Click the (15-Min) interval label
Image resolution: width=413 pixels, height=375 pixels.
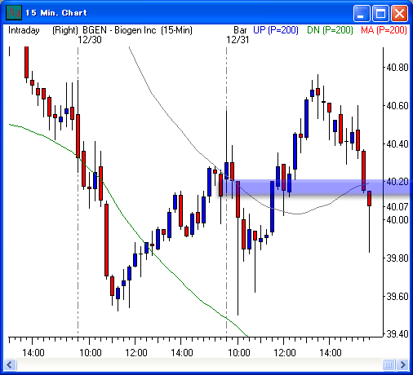(x=176, y=30)
